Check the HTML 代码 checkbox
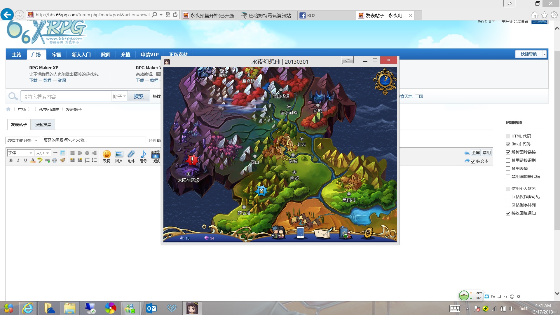 point(508,136)
